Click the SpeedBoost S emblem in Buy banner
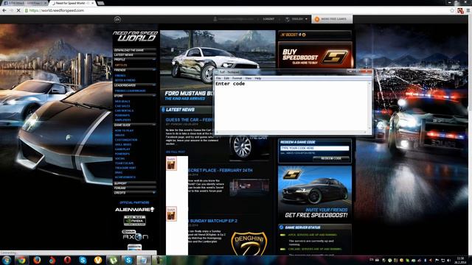472x265 pixels. pos(335,57)
